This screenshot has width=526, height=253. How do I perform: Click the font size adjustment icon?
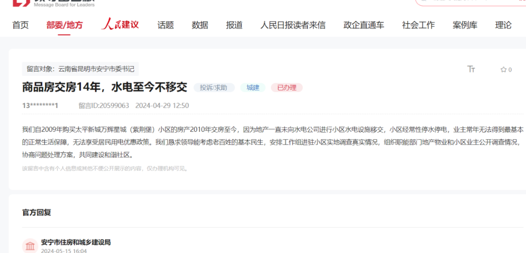pos(471,70)
